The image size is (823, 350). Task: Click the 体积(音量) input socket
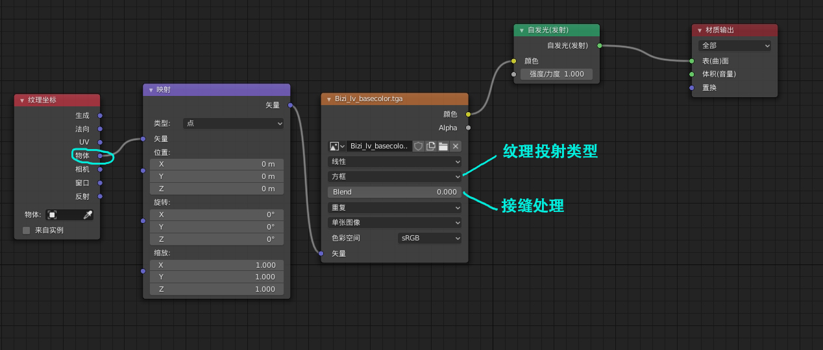point(692,74)
